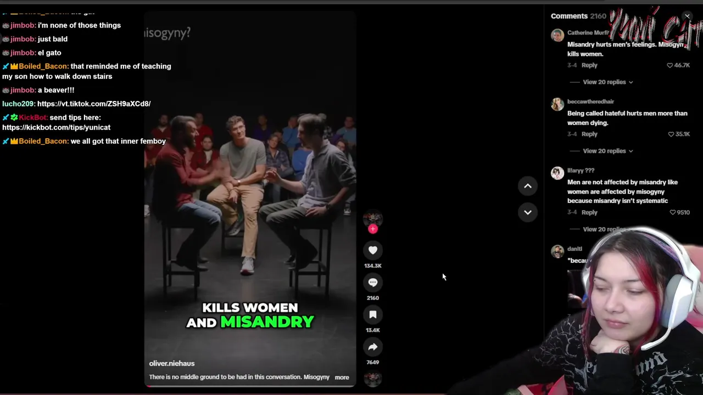Click jimbob username on 'el gato' message
703x395 pixels.
click(23, 53)
